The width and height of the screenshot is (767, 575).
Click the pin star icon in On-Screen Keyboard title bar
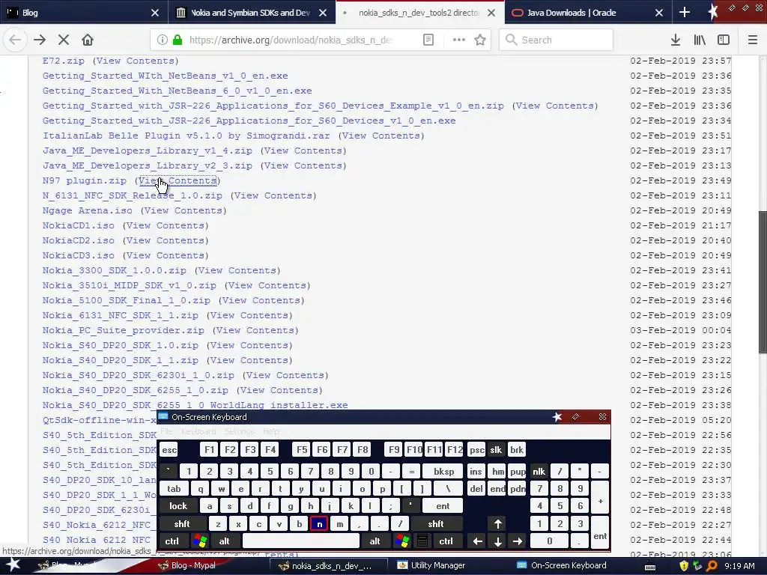[x=557, y=417]
